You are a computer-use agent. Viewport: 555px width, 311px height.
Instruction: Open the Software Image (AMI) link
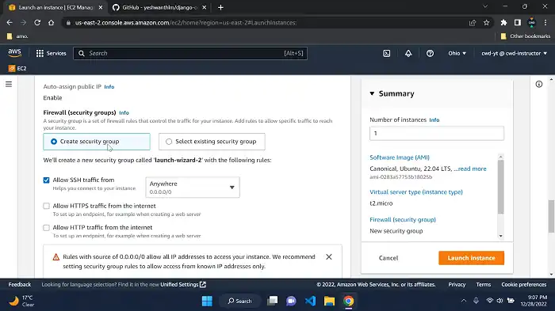coord(400,157)
